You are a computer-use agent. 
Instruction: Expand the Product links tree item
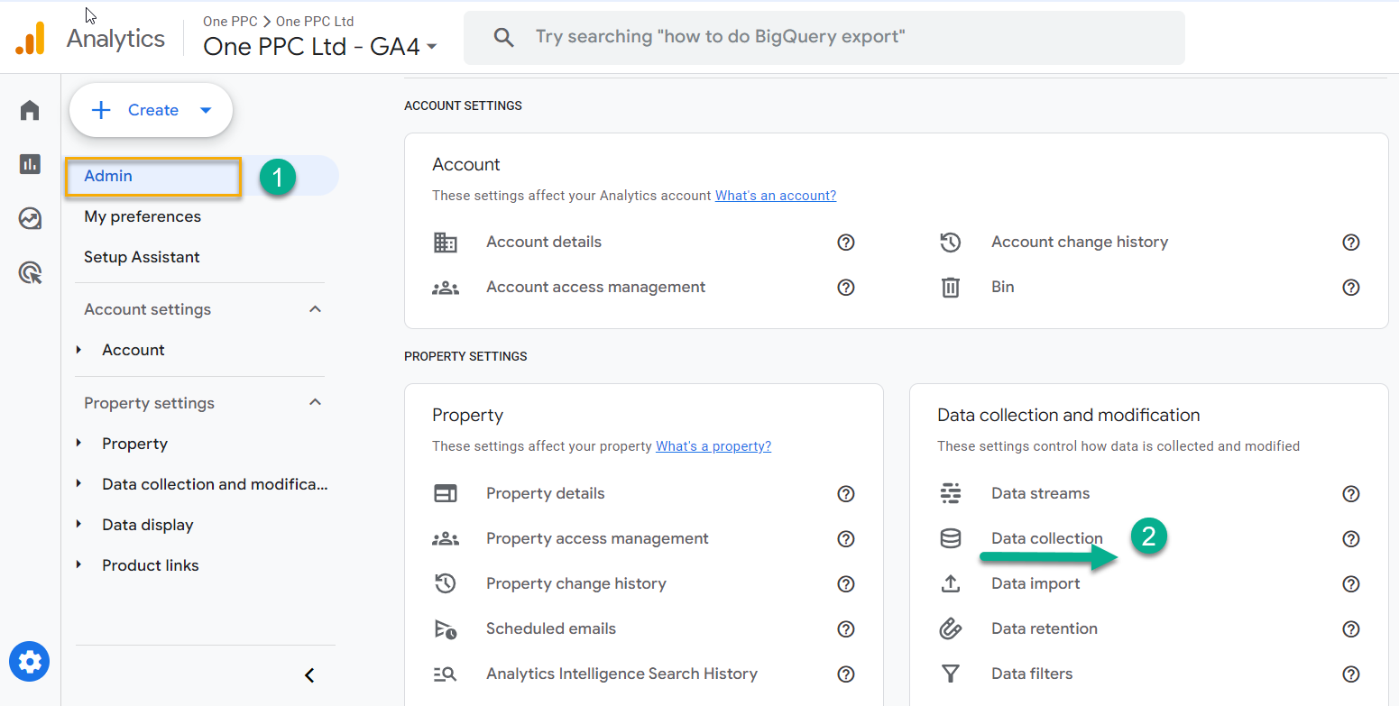pyautogui.click(x=79, y=565)
